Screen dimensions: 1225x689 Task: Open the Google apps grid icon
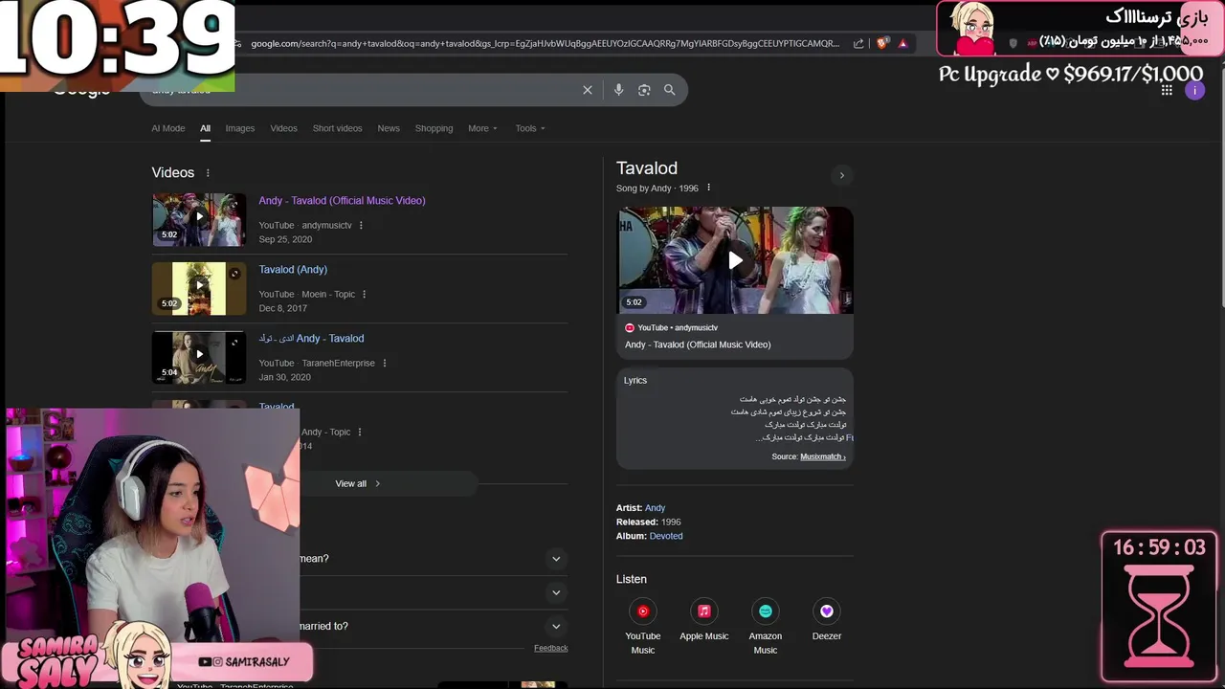[x=1167, y=90]
